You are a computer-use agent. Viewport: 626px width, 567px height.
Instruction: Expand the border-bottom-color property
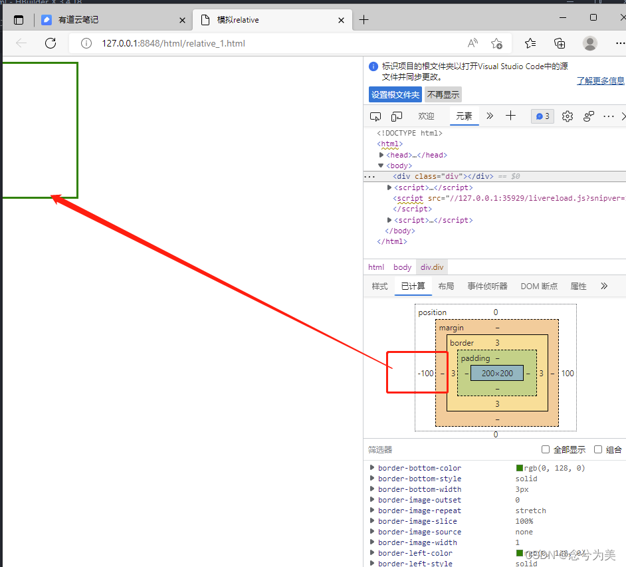[x=372, y=467]
